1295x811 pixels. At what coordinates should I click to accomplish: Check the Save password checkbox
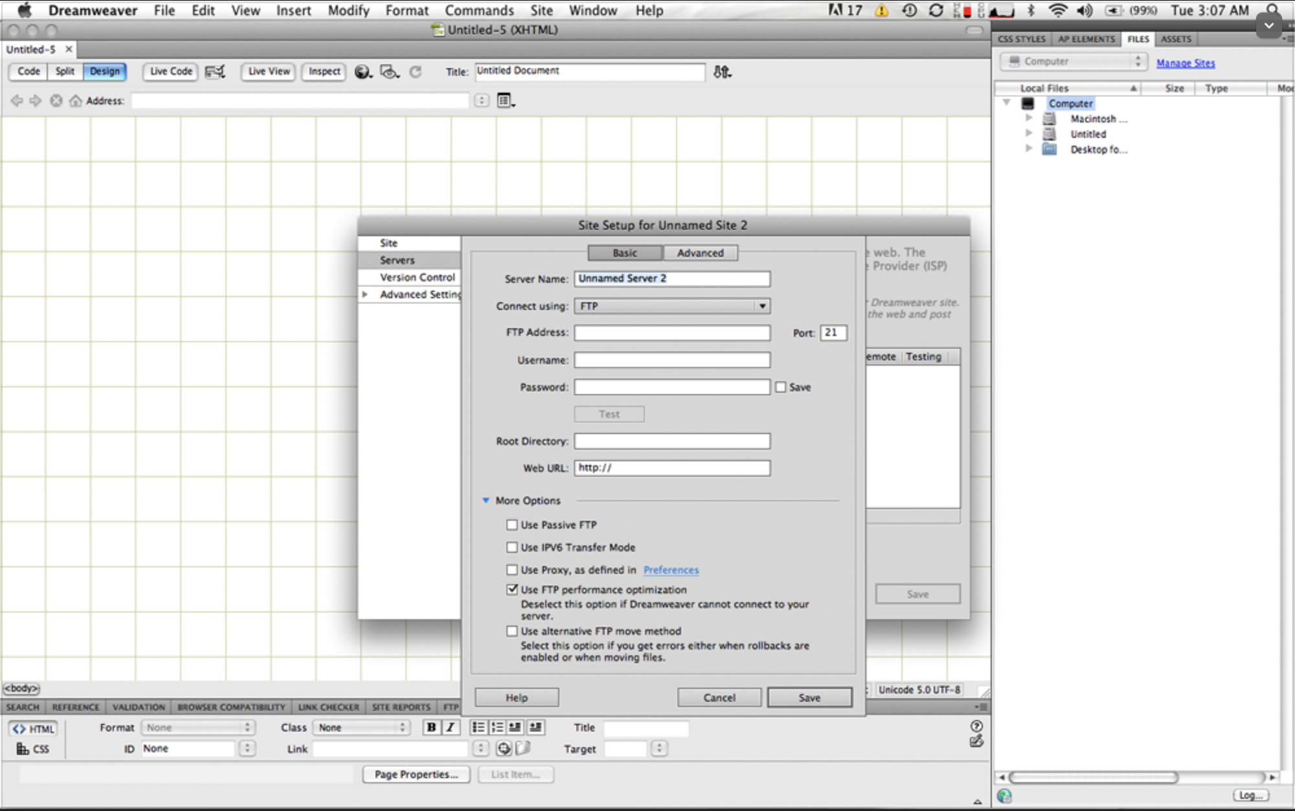click(781, 387)
